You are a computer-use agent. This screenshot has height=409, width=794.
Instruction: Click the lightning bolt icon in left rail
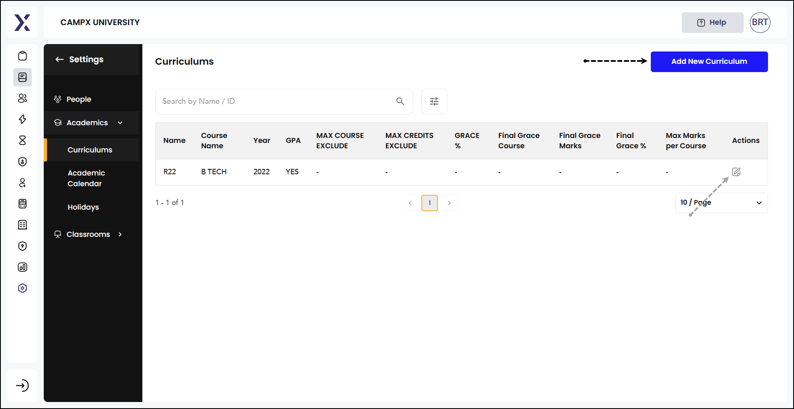(23, 119)
